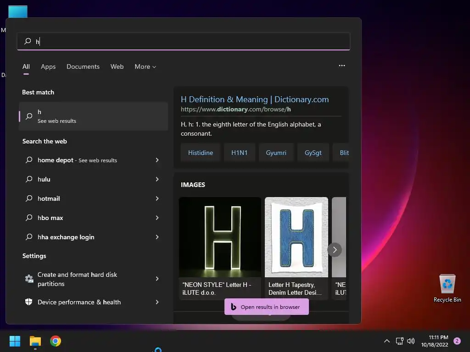This screenshot has height=352, width=470.
Task: Switch to the Apps filter tab
Action: pos(48,66)
